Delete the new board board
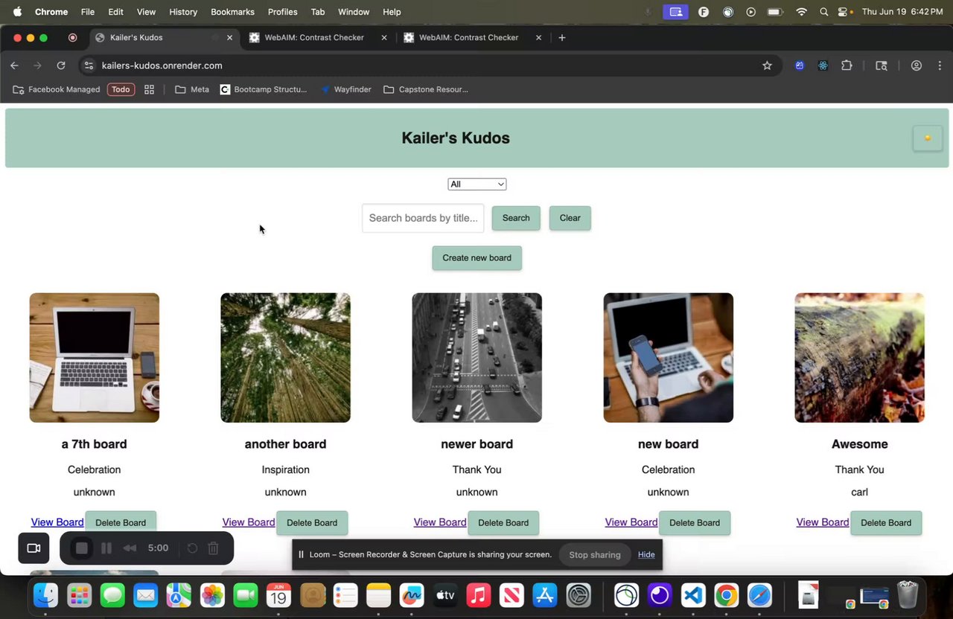This screenshot has height=619, width=953. coord(695,522)
